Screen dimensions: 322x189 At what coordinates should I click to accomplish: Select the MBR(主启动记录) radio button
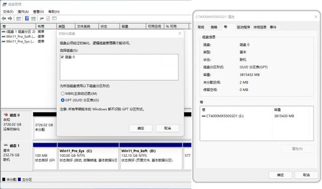coord(62,93)
